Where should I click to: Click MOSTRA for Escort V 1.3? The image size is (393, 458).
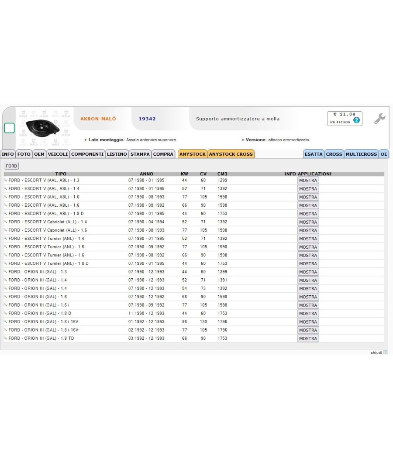click(x=308, y=181)
